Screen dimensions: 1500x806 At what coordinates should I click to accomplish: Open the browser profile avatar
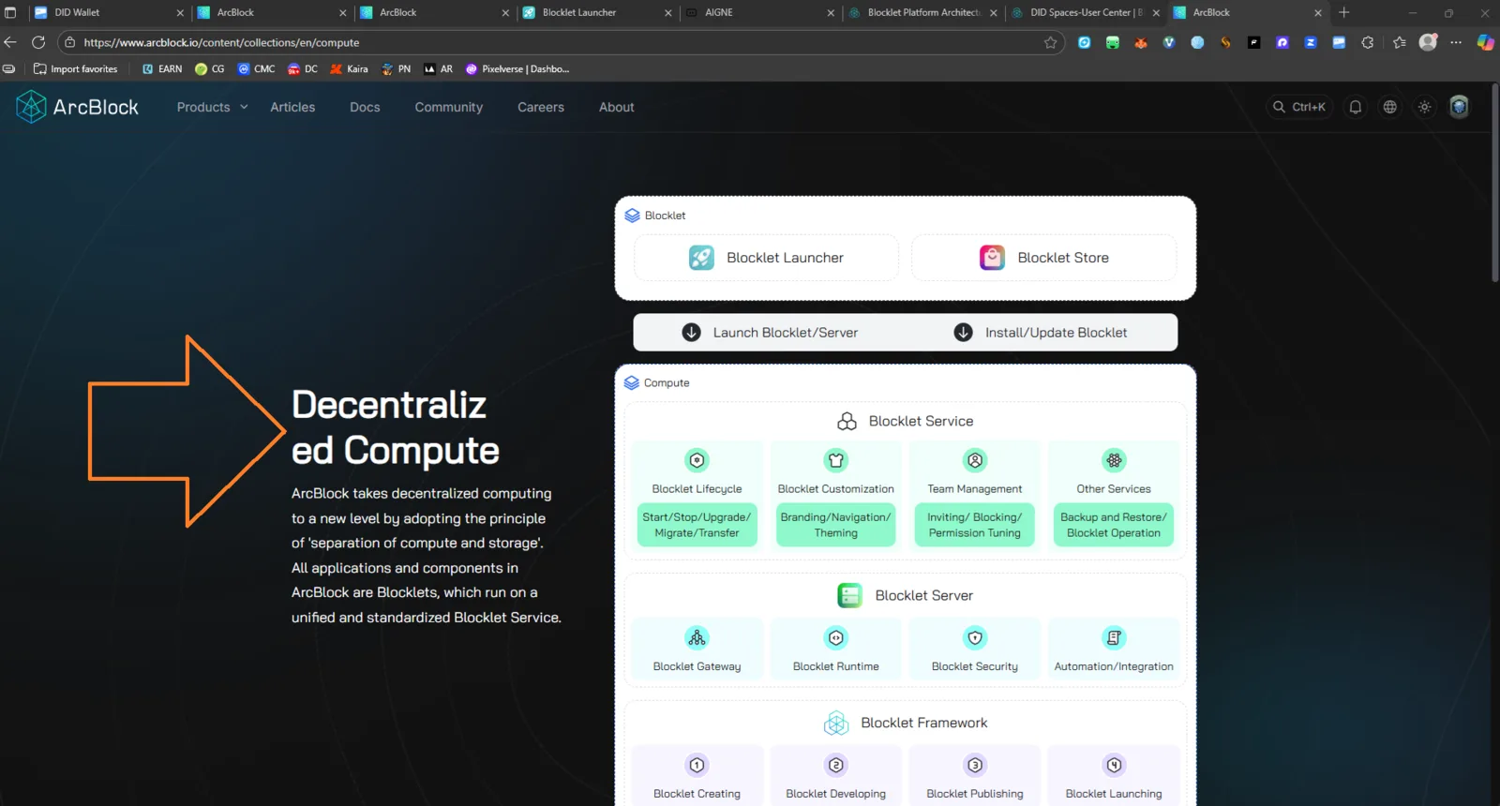(1428, 42)
